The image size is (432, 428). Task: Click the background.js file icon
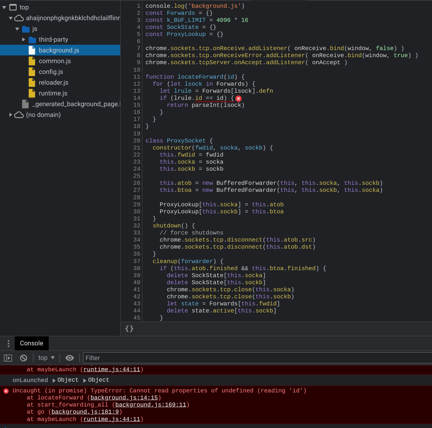click(32, 50)
